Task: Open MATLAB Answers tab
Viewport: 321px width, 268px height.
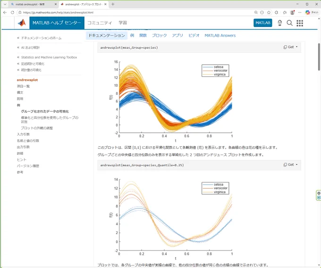Action: pyautogui.click(x=220, y=35)
